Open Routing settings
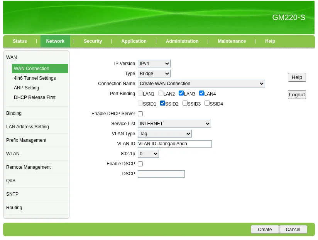Viewport: 318px width, 240px height. coord(14,208)
